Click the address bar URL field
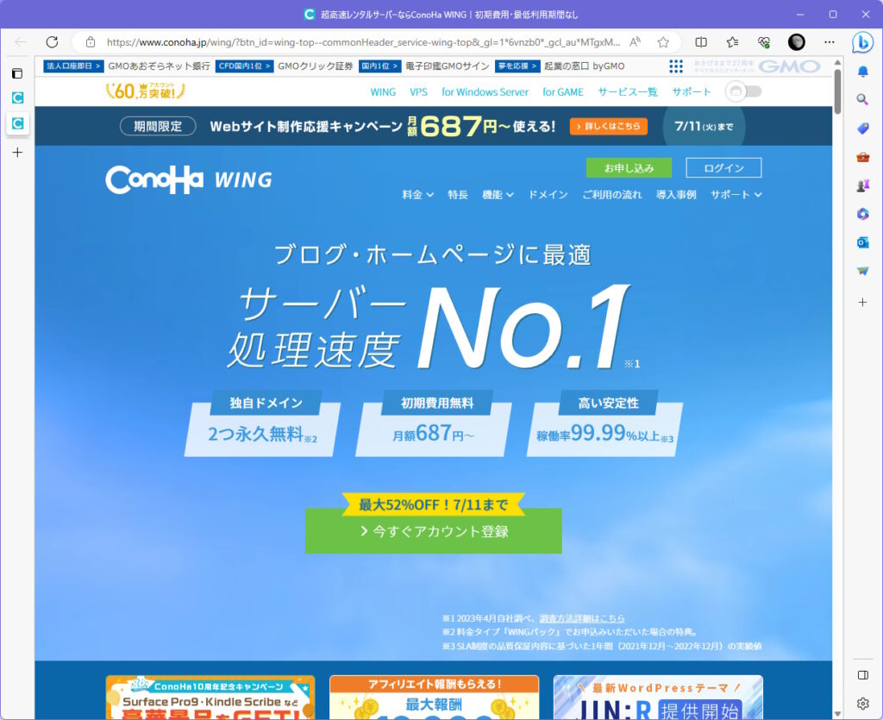 (x=362, y=41)
